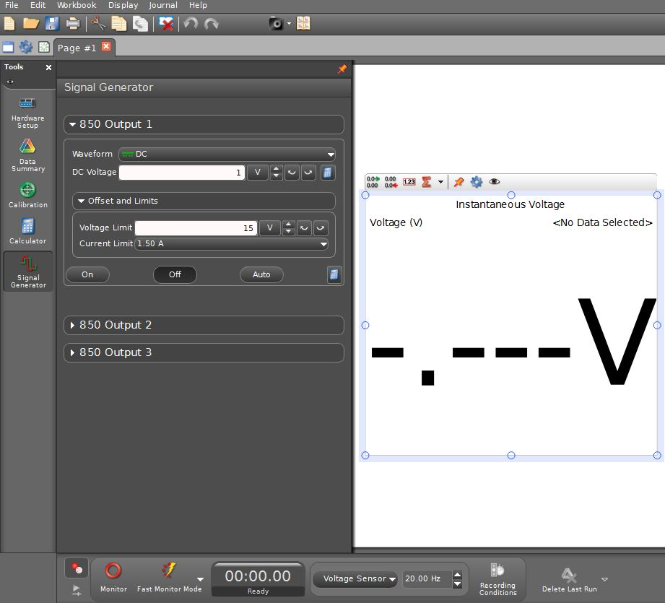Image resolution: width=665 pixels, height=603 pixels.
Task: Switch signal generator output to Off
Action: (x=175, y=274)
